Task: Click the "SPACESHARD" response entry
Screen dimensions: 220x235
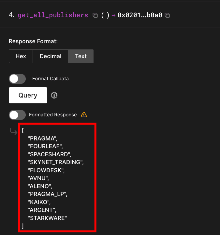Action: (x=50, y=154)
